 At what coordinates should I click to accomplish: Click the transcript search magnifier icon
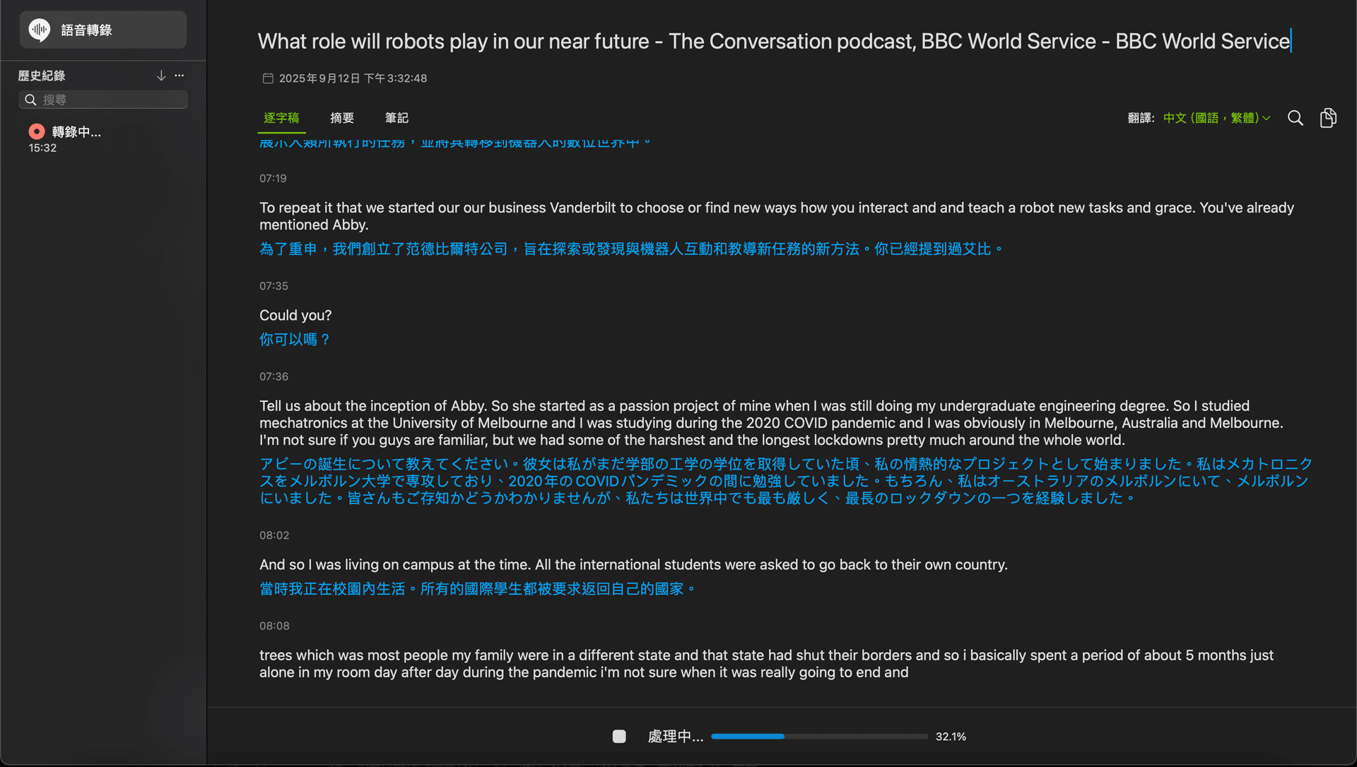1295,118
